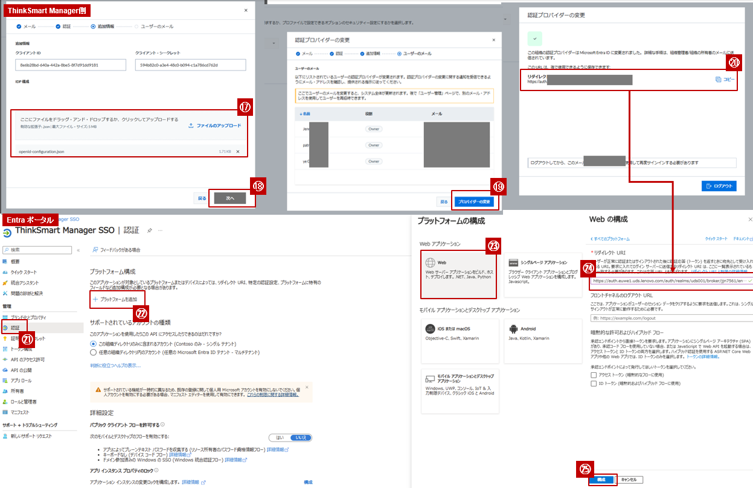
Task: Click the ログアウト button
Action: (719, 186)
